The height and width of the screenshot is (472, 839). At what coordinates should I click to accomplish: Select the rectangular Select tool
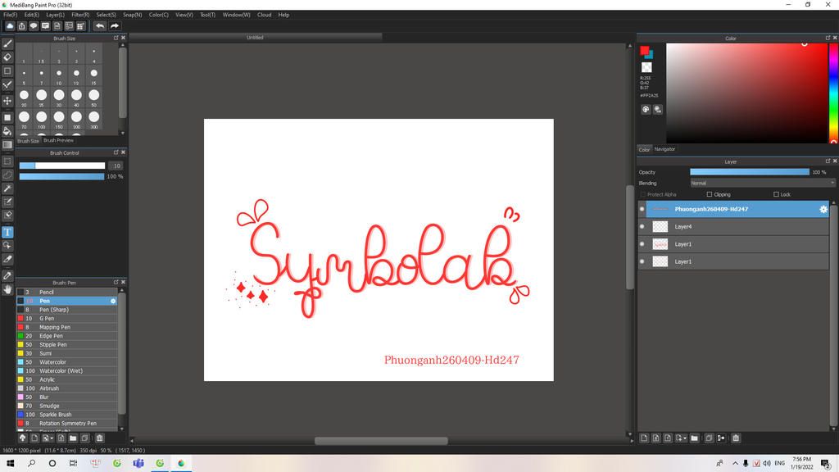click(7, 161)
